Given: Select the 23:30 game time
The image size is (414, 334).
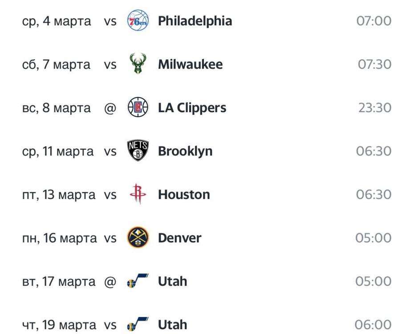Looking at the screenshot, I should [x=375, y=108].
